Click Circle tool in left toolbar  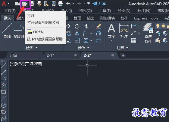pos(4,105)
